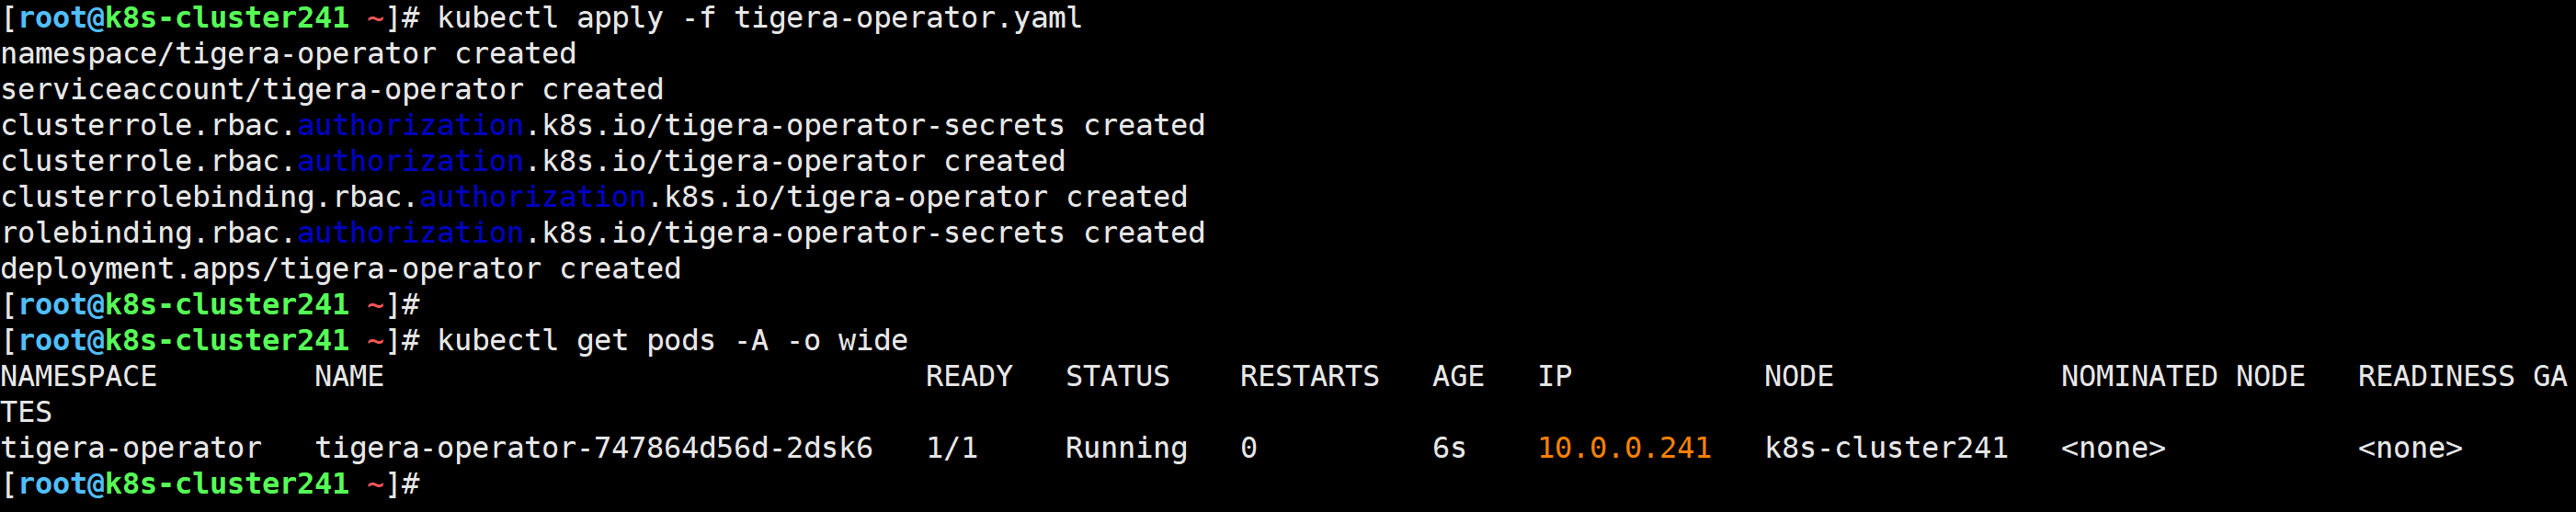The width and height of the screenshot is (2576, 512).
Task: Click the Running status value
Action: point(1126,448)
